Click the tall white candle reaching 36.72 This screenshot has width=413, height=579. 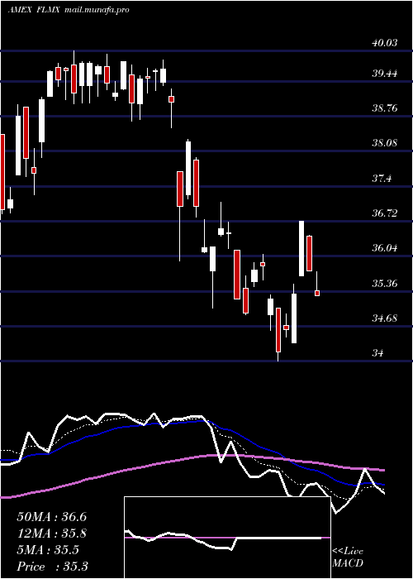point(301,248)
